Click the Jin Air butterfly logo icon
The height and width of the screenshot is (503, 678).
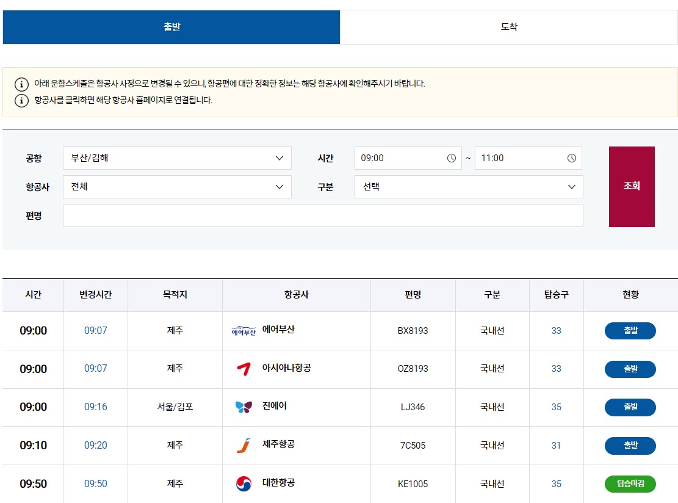[x=243, y=407]
